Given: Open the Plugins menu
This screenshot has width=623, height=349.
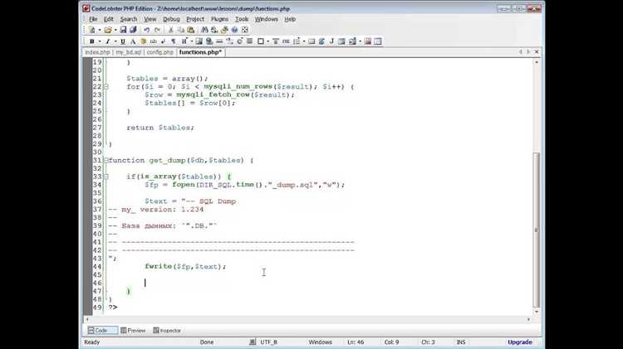Looking at the screenshot, I should 219,19.
